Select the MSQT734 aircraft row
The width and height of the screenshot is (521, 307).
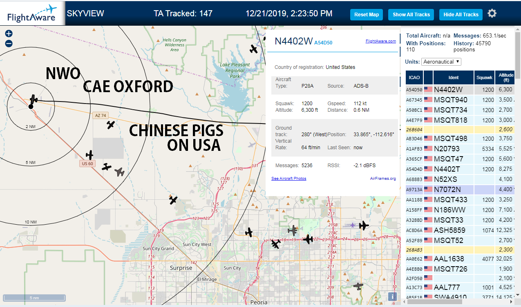point(460,110)
